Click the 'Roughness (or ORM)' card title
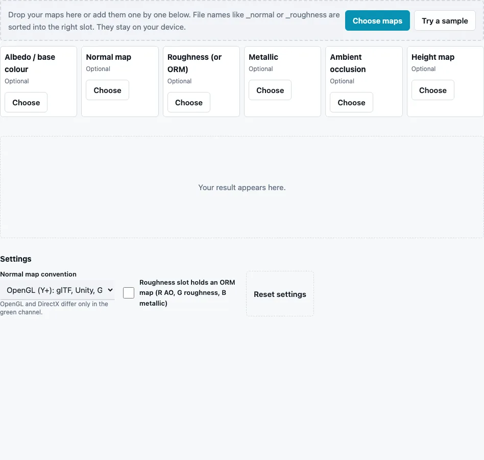This screenshot has width=484, height=460. 195,63
